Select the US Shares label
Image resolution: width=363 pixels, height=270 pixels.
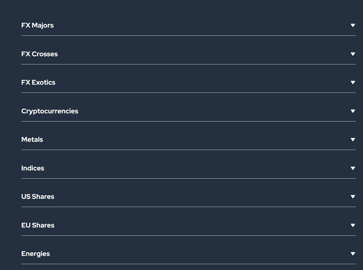click(x=38, y=197)
